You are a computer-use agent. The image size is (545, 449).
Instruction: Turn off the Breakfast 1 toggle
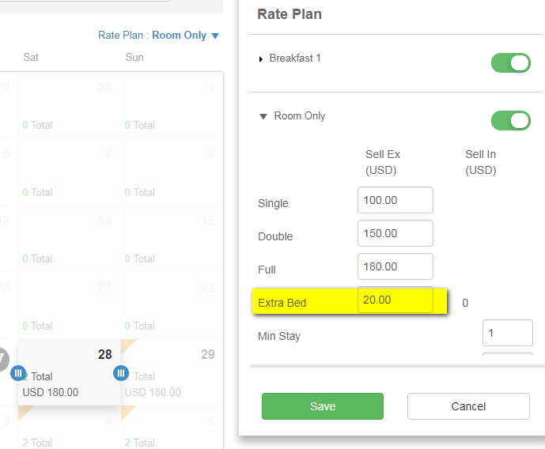click(510, 63)
